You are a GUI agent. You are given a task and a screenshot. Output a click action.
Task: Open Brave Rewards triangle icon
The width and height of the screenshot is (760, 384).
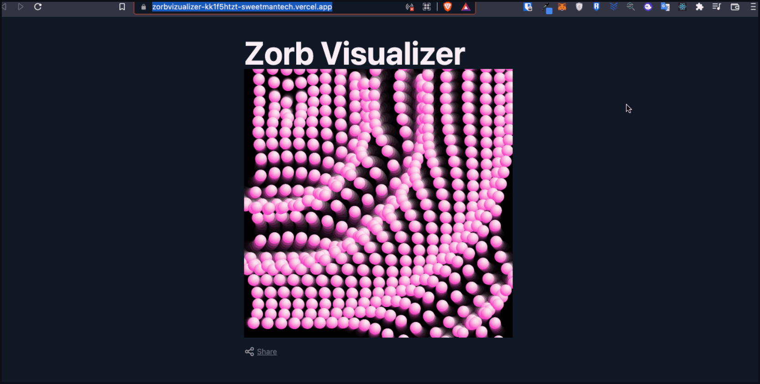[x=465, y=7]
